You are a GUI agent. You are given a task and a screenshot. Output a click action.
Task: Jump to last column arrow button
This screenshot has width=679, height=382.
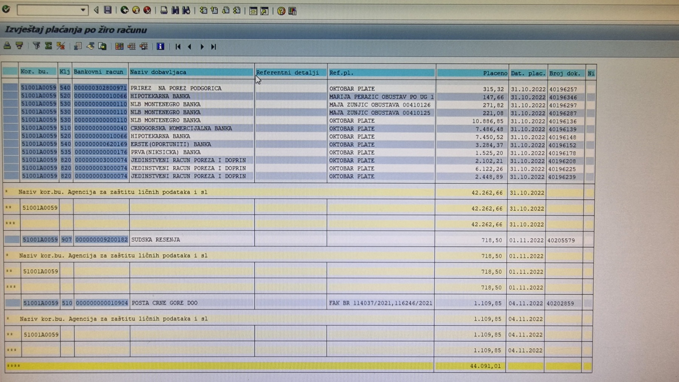click(214, 47)
